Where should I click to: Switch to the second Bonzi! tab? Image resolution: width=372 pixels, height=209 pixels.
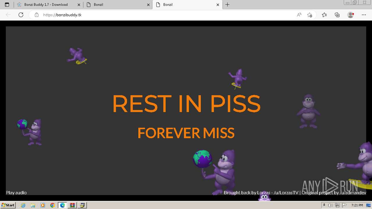[x=118, y=5]
